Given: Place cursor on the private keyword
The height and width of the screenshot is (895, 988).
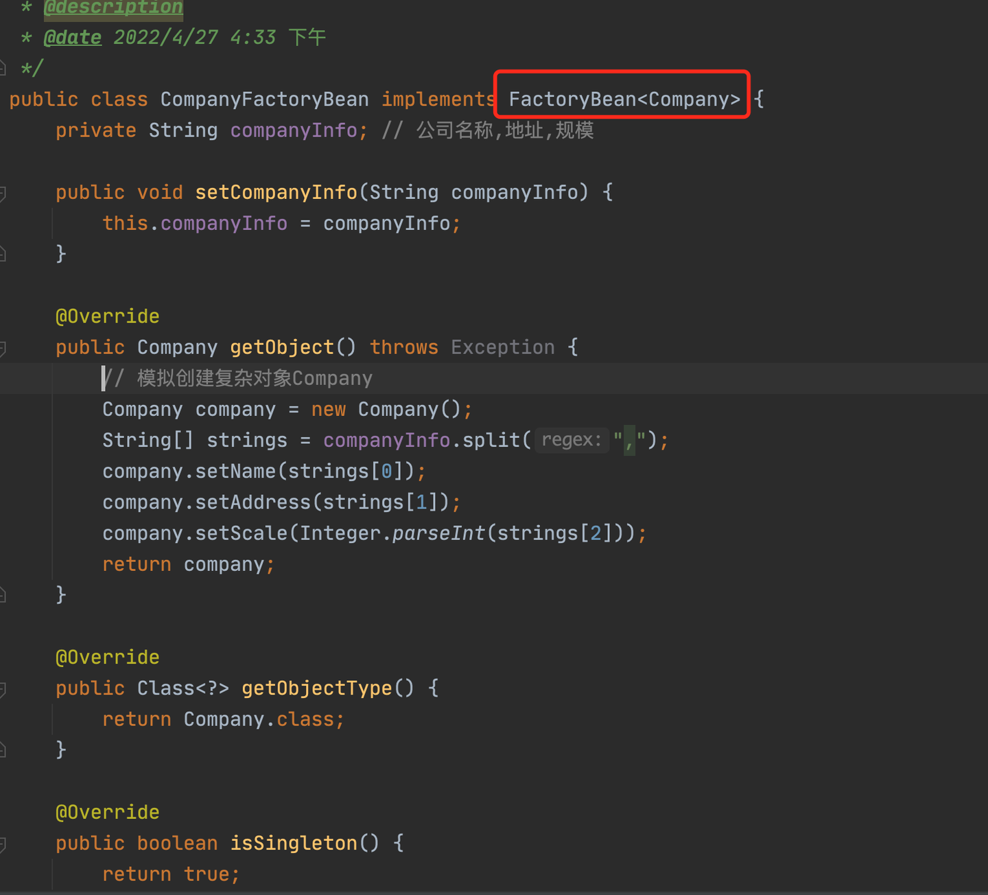Looking at the screenshot, I should click(x=96, y=130).
